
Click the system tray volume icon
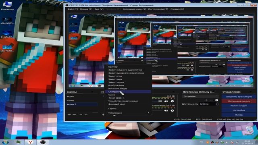(x=227, y=142)
